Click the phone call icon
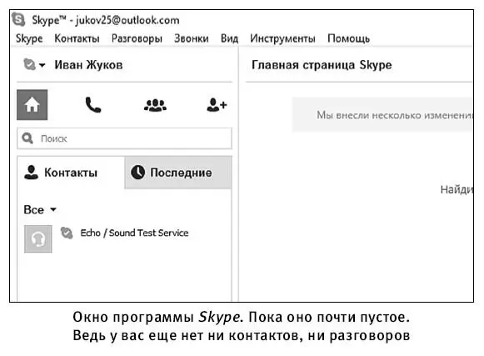 click(x=93, y=105)
